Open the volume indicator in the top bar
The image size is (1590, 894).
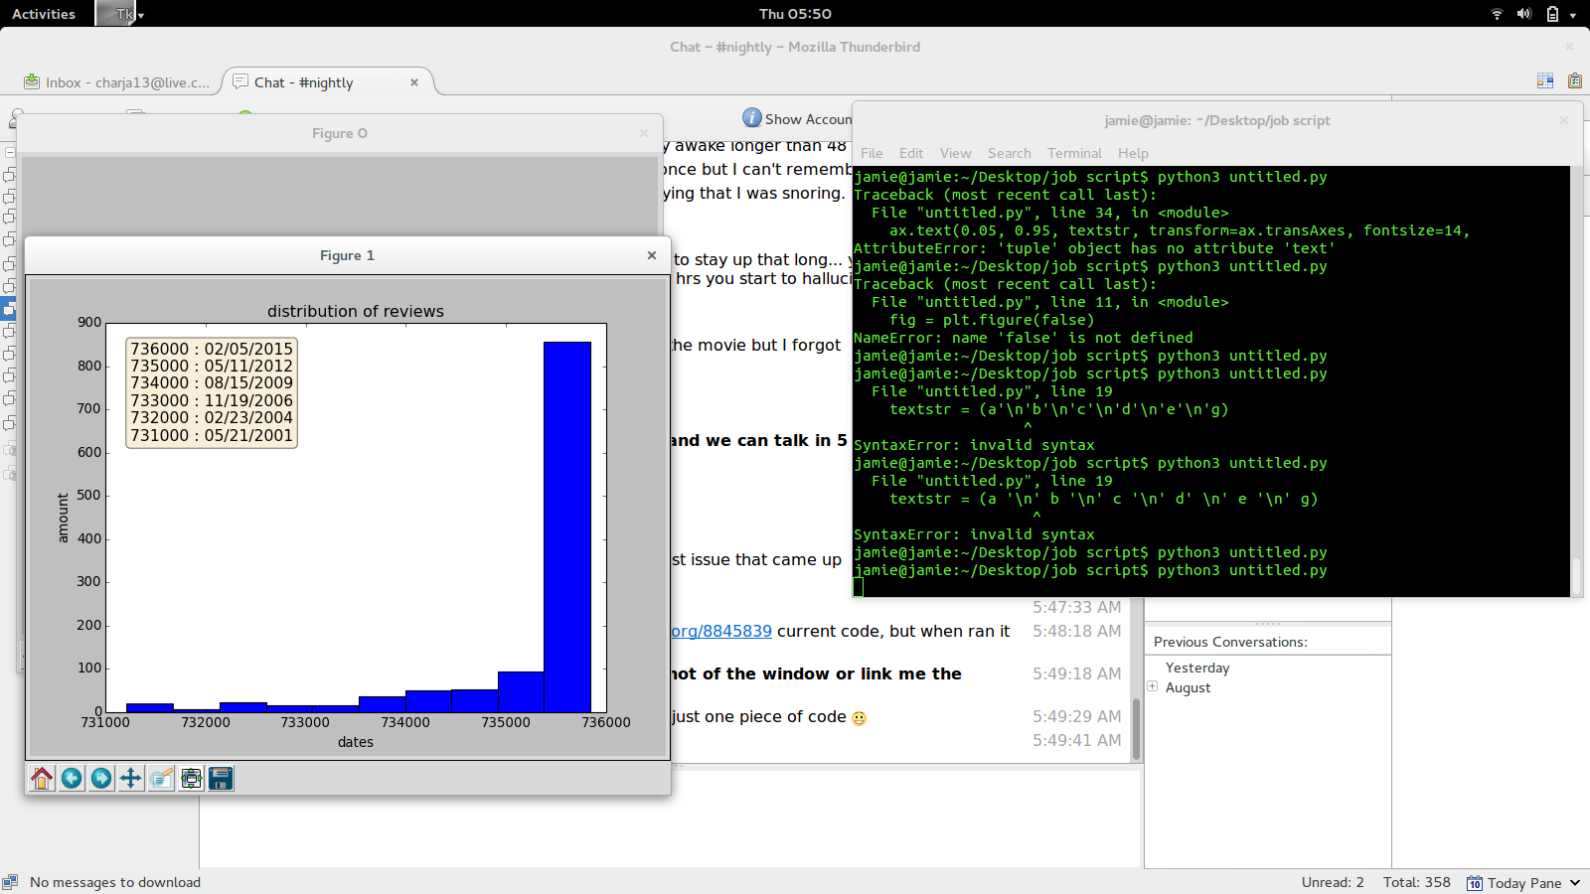(1524, 14)
